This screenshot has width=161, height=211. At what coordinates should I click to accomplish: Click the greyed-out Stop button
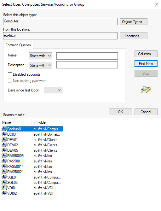146,73
